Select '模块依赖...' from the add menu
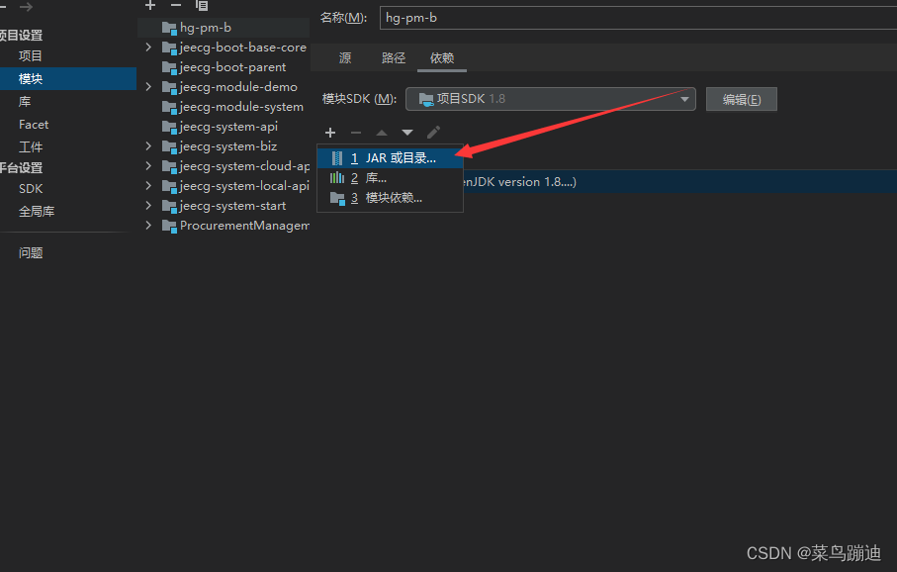The image size is (897, 572). [390, 198]
